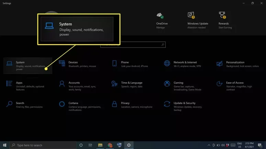Click the System category title
The width and height of the screenshot is (266, 149).
tap(20, 62)
